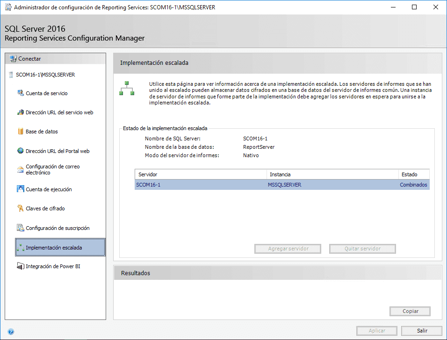447x340 pixels.
Task: Sort by the Estado column header
Action: [414, 174]
